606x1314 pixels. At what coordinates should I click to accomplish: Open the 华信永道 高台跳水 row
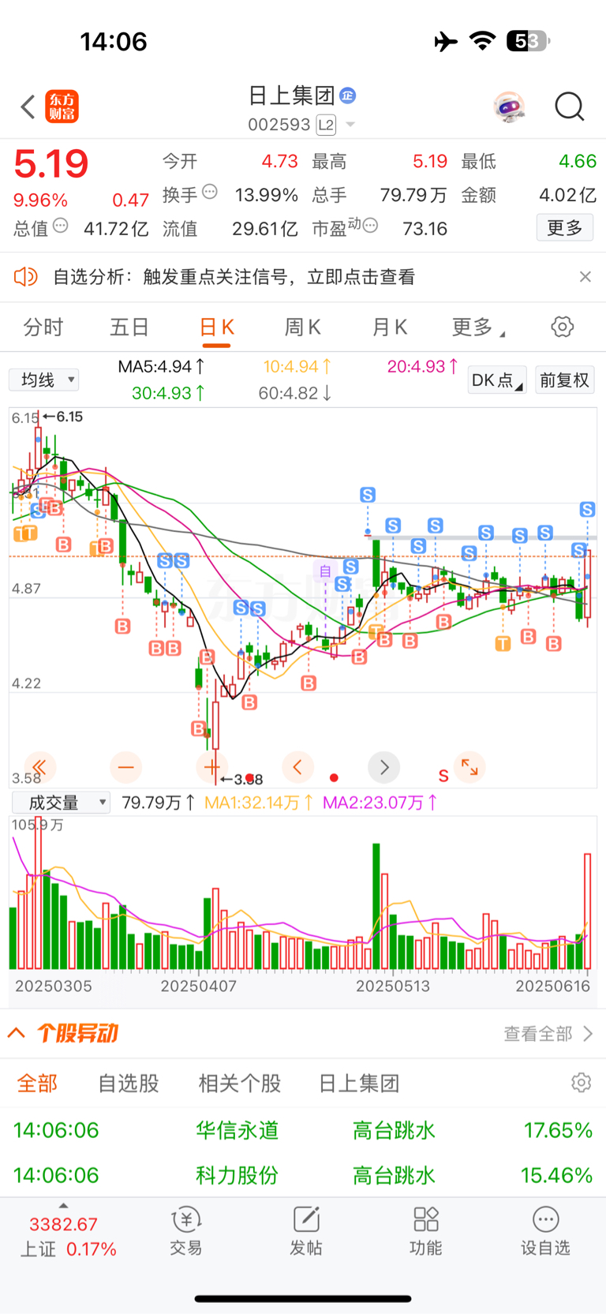[x=303, y=1130]
